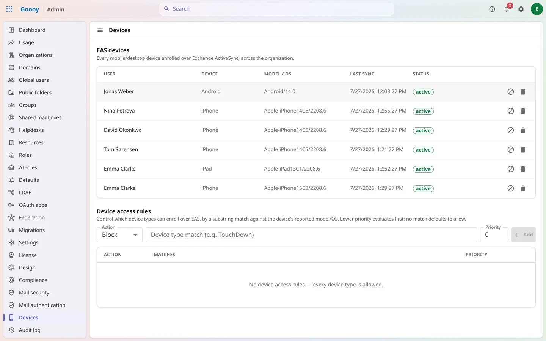Open the help icon in header
Screen dimensions: 546x341
click(x=492, y=9)
